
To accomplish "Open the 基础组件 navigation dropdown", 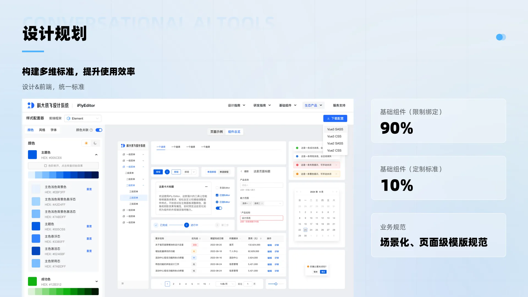I will [x=287, y=105].
